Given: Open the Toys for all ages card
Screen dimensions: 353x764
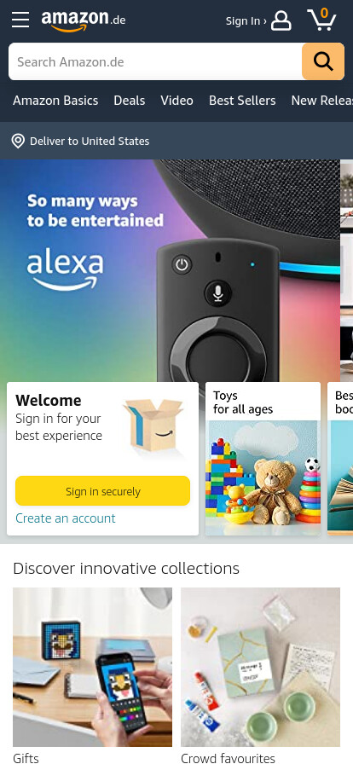Looking at the screenshot, I should (x=263, y=459).
